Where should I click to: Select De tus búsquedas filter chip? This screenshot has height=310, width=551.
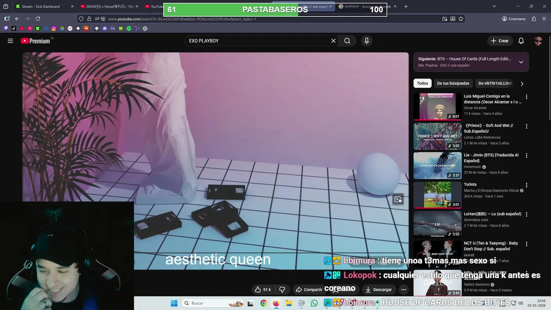pyautogui.click(x=453, y=83)
